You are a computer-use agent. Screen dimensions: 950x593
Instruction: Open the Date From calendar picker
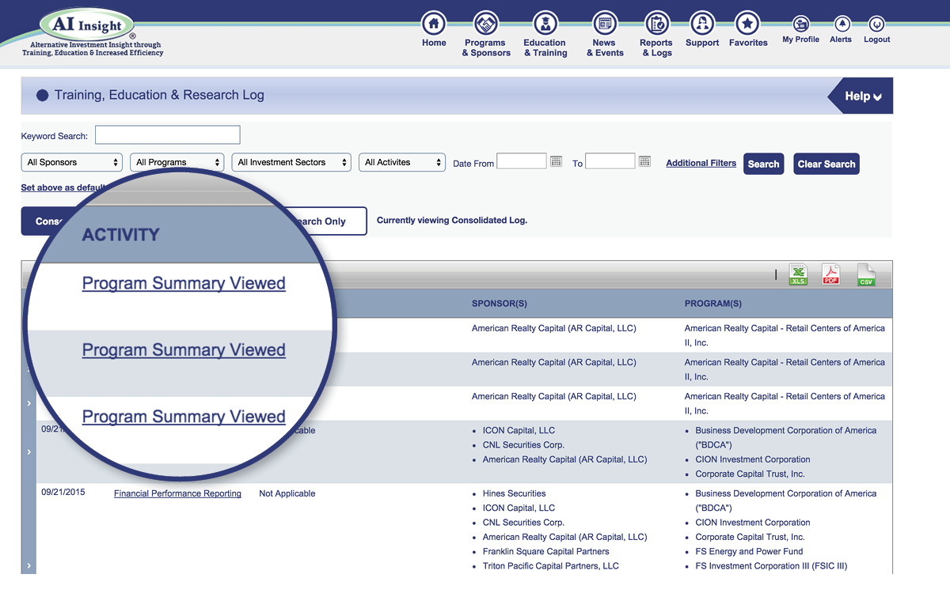click(556, 161)
